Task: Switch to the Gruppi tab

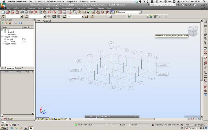Action: point(18,68)
